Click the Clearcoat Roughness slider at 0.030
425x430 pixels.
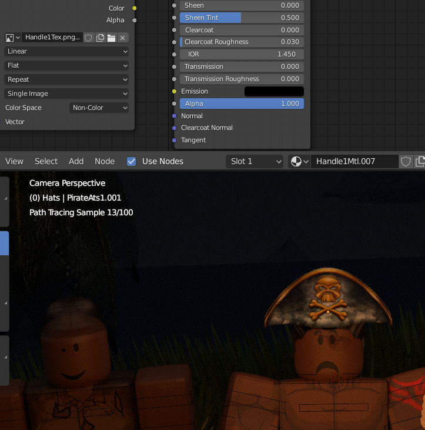[x=242, y=42]
